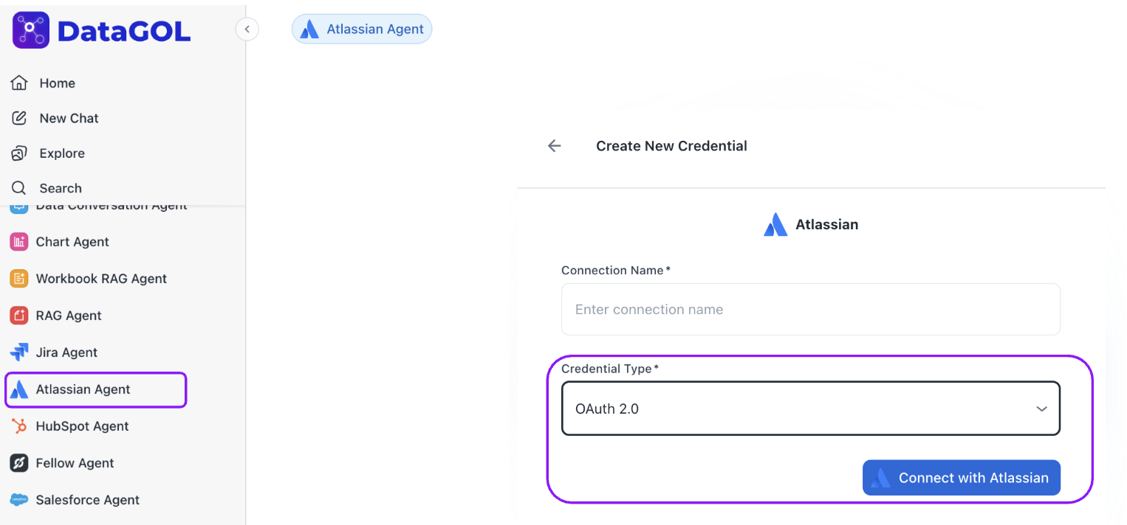The image size is (1127, 525).
Task: Click the Fellow Agent icon
Action: pyautogui.click(x=19, y=463)
